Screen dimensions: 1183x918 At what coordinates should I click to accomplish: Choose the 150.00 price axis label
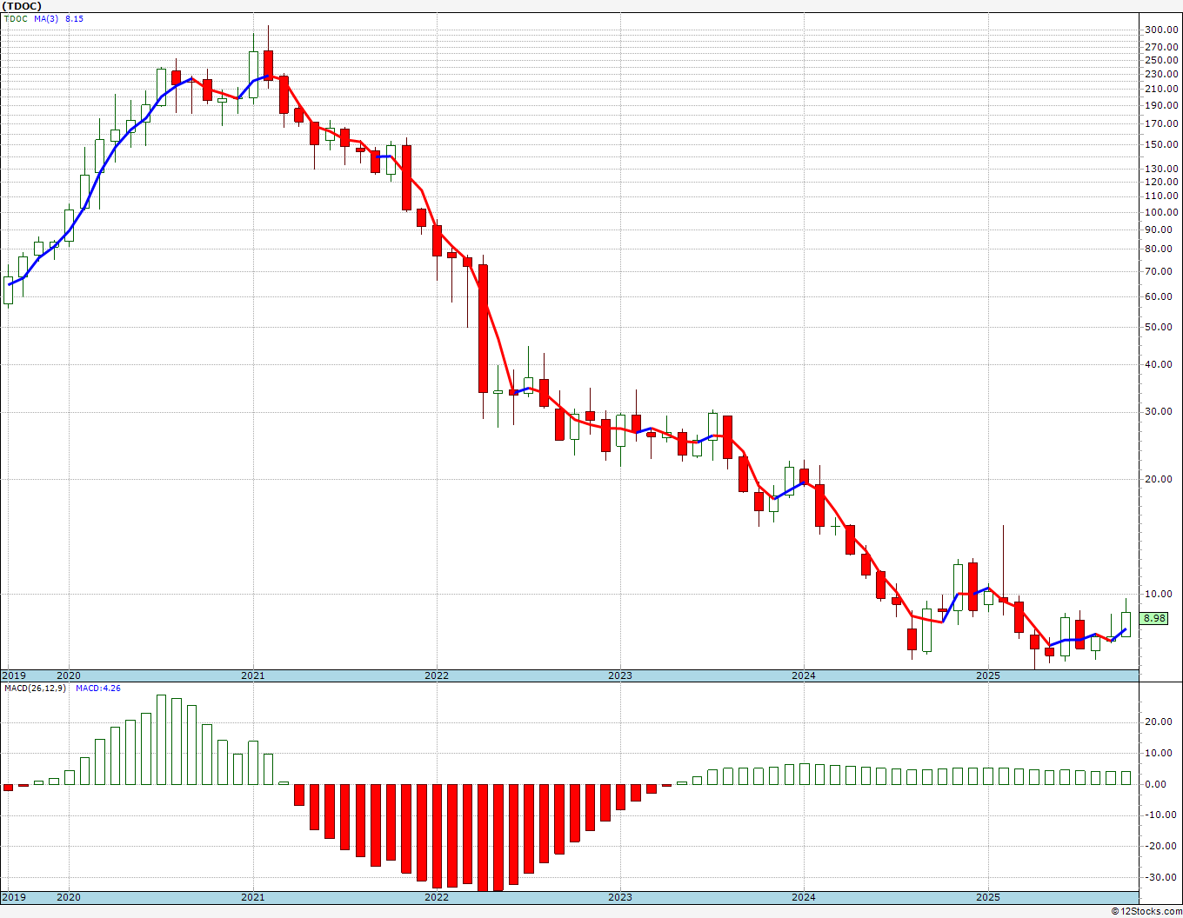1161,144
